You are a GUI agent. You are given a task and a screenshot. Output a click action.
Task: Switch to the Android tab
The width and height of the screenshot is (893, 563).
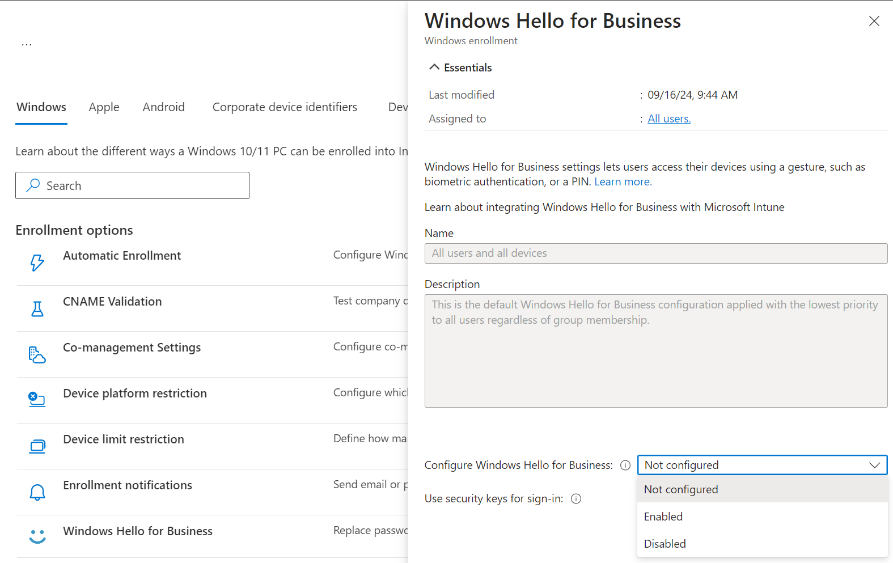[x=164, y=107]
